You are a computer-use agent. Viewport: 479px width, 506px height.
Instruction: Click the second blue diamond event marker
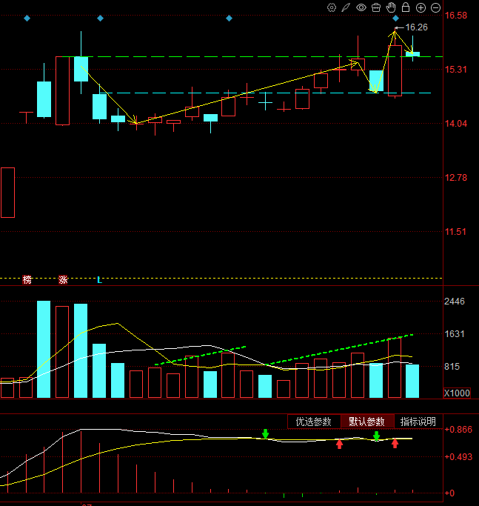tap(100, 19)
